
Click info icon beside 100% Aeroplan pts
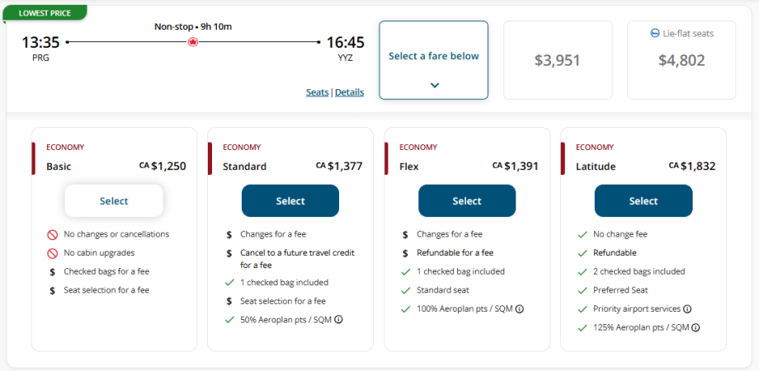520,309
